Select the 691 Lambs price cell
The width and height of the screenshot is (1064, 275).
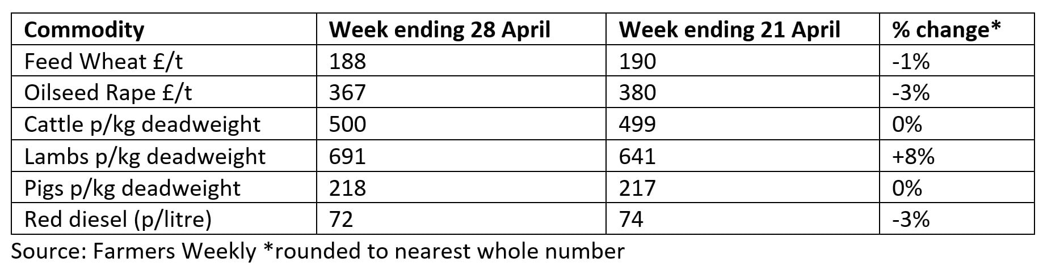[347, 156]
